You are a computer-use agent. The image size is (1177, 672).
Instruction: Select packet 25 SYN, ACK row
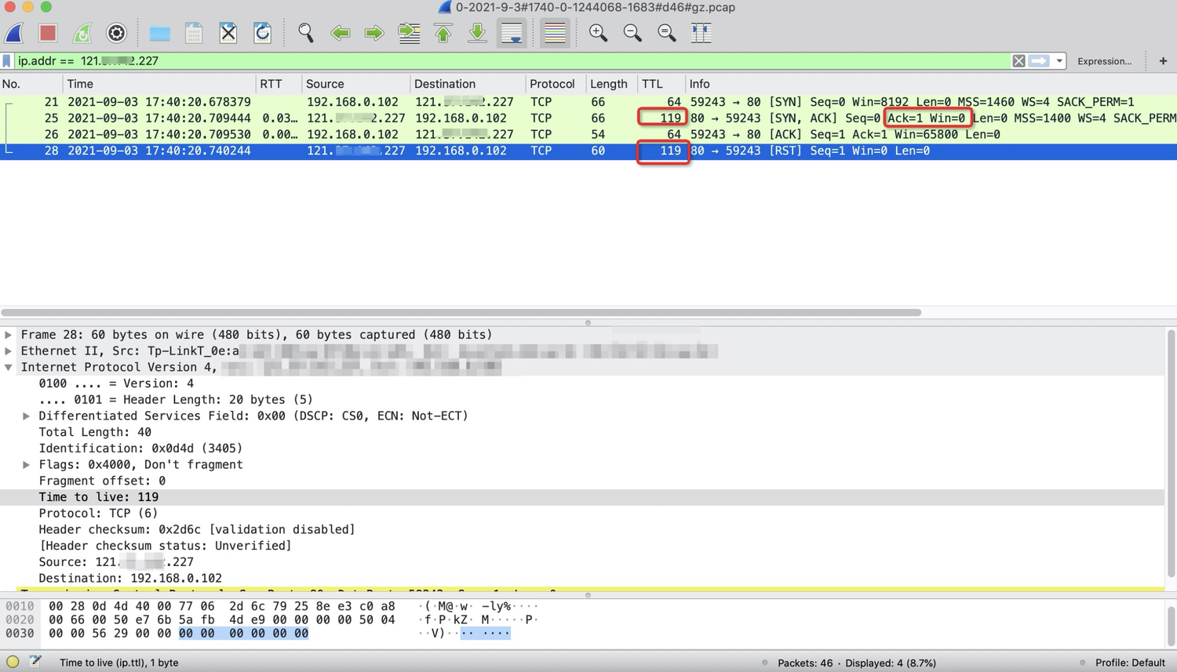588,118
